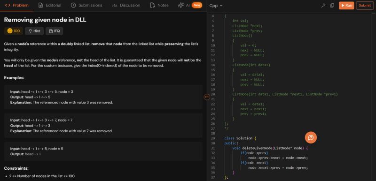This screenshot has height=181, width=376.
Task: Run the code
Action: 346,6
